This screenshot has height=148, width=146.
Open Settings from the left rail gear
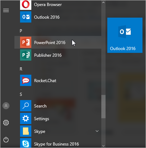point(6,123)
